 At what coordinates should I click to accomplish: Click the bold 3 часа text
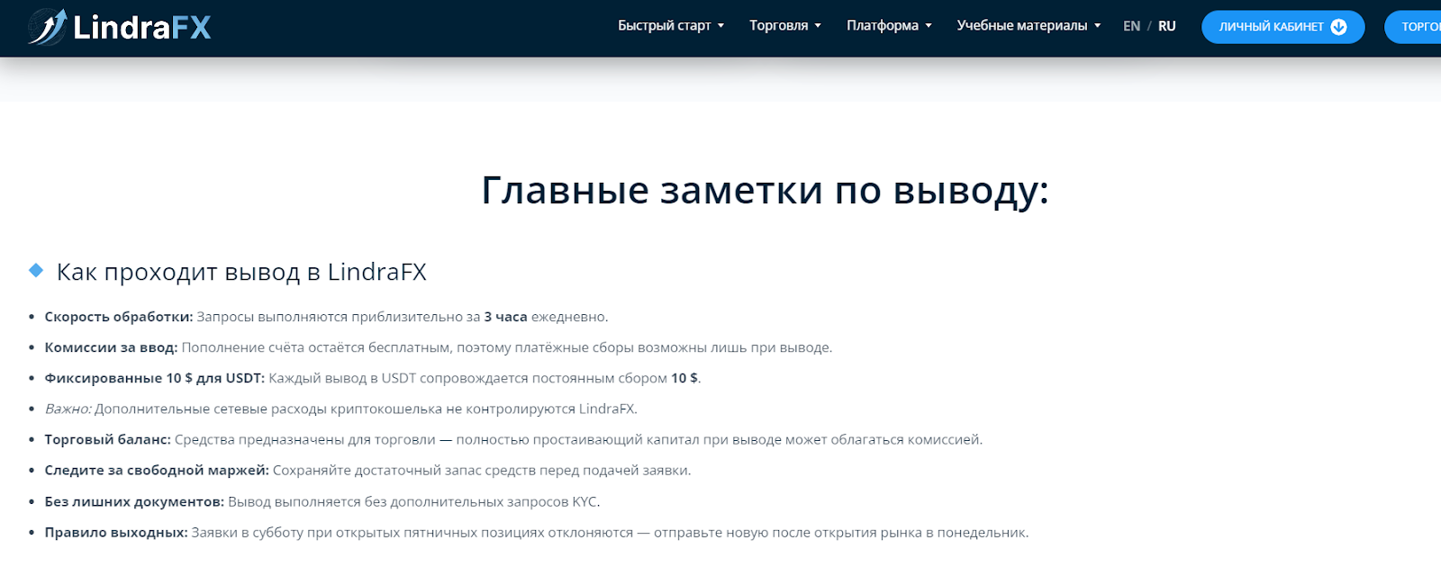click(x=505, y=317)
